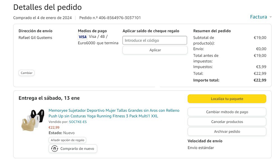275x163 pixels.
Task: Click the red product price €22,99
Action: click(x=54, y=127)
